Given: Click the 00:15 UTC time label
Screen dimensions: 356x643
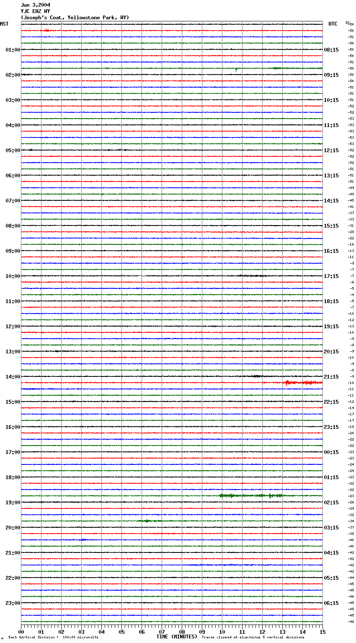Looking at the screenshot, I should point(331,452).
